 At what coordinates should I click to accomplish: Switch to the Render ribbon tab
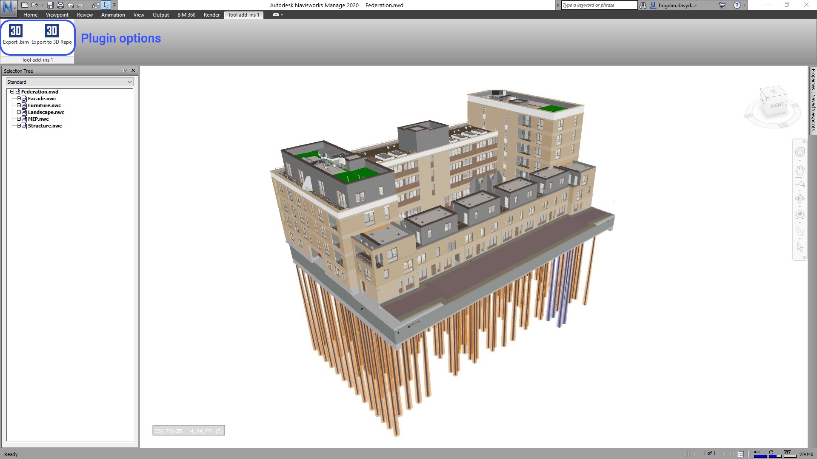[211, 15]
